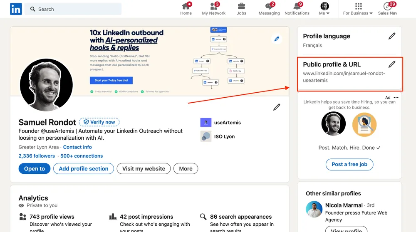Open Nicola Marmai's profile
Viewport: 416px width, 232px height.
(344, 205)
